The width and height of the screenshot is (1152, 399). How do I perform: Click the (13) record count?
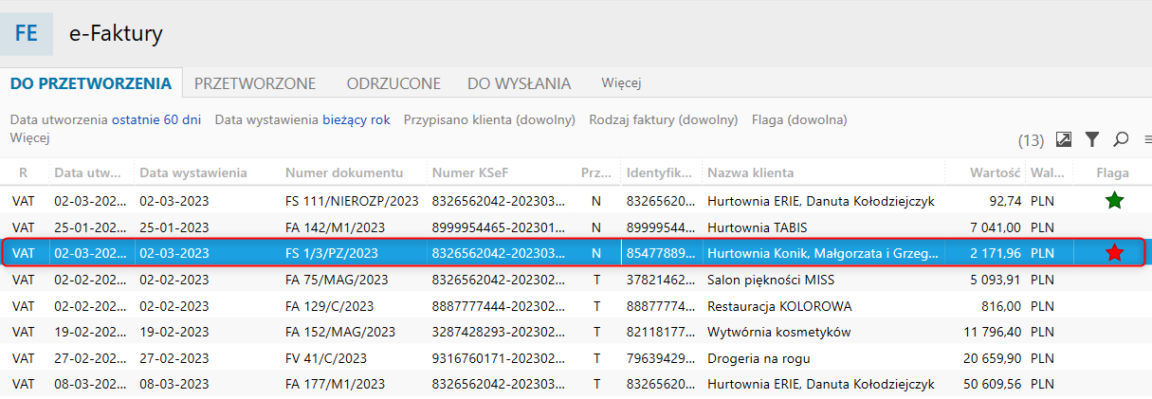(1031, 140)
